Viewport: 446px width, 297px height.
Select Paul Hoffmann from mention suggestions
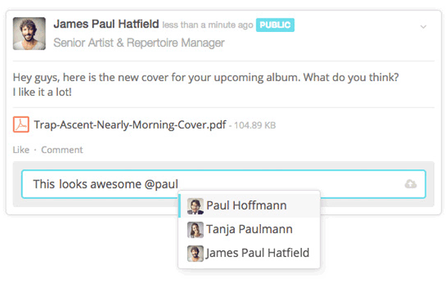pyautogui.click(x=246, y=206)
